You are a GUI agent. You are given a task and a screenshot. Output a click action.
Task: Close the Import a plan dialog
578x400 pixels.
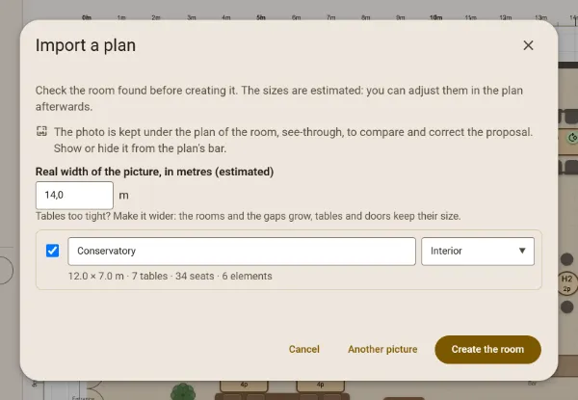tap(528, 45)
